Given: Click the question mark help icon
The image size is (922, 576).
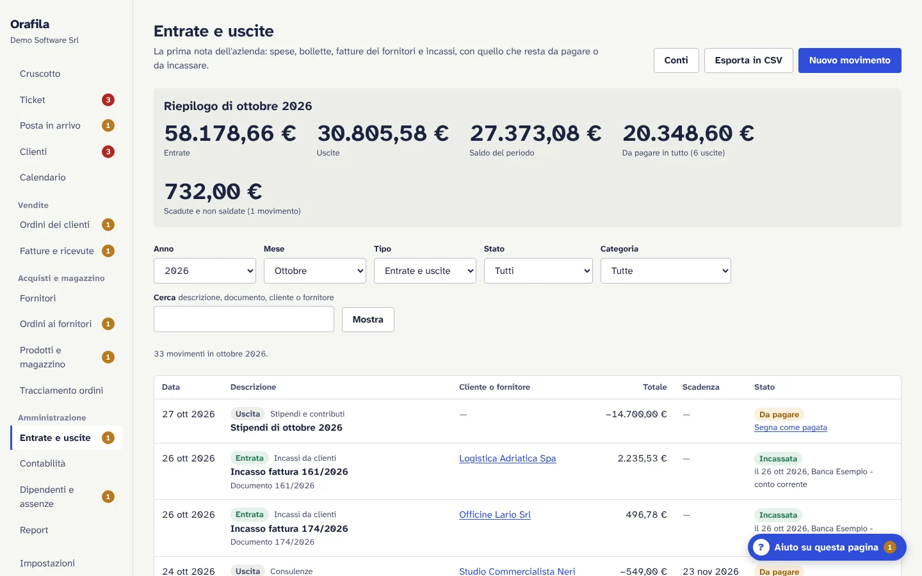Looking at the screenshot, I should tap(761, 547).
